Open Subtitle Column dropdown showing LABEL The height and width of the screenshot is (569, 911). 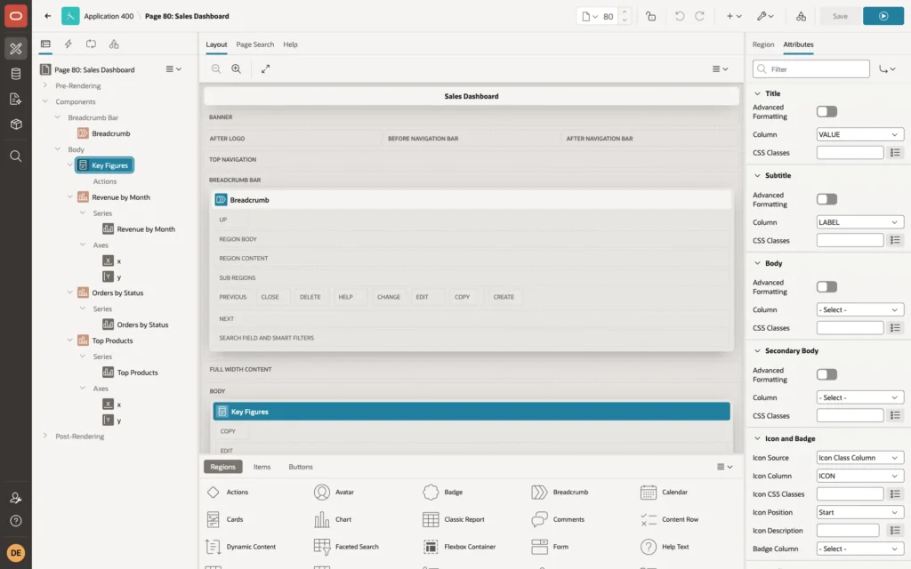coord(860,222)
